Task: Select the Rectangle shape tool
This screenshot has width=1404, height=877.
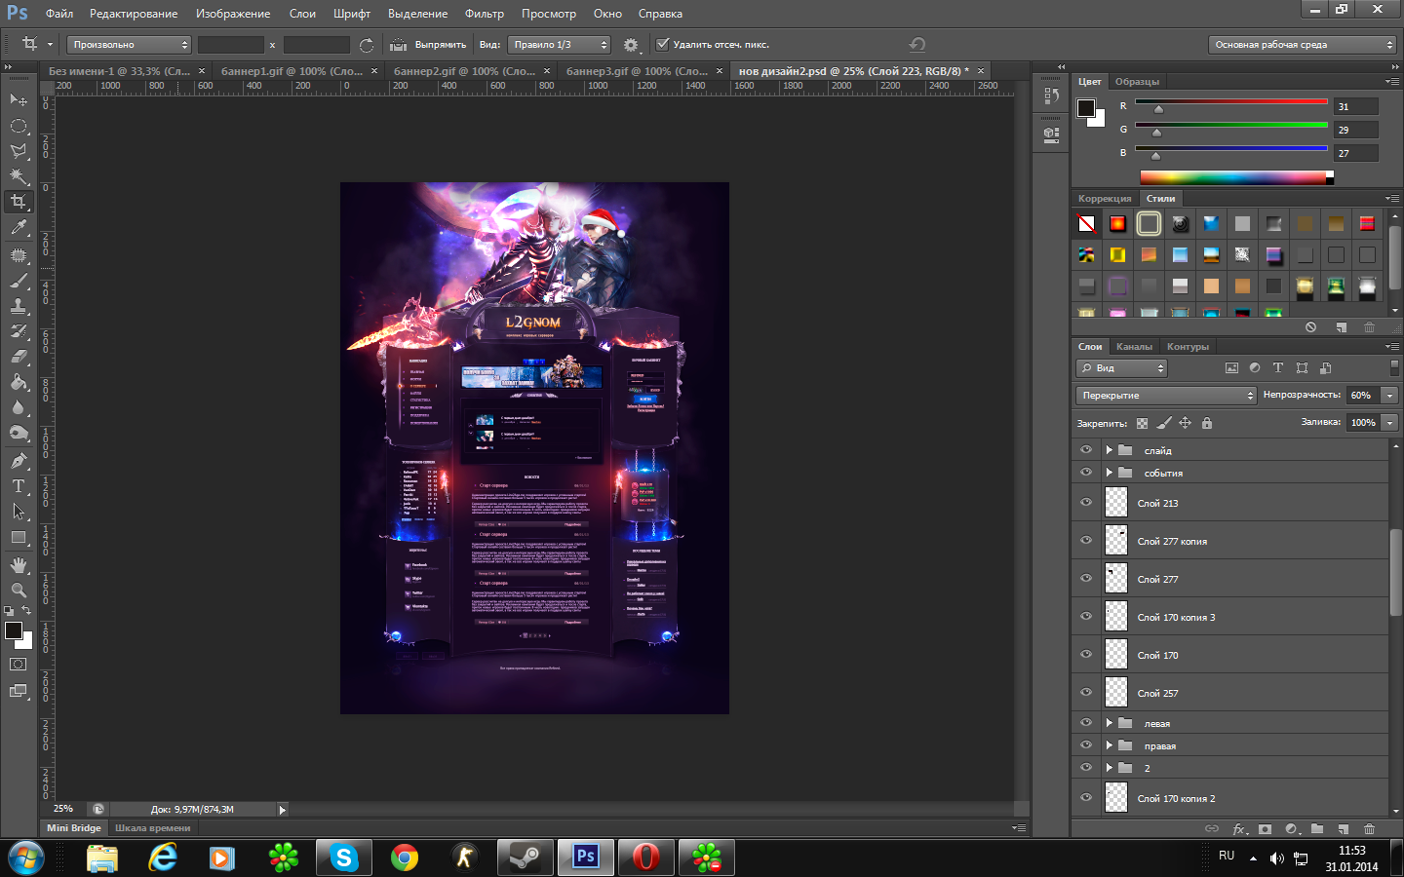Action: pyautogui.click(x=19, y=537)
